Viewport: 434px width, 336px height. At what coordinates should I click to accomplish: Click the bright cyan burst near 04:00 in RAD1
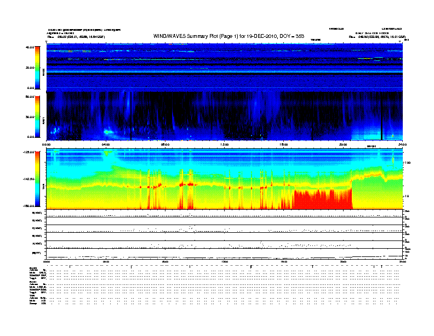[108, 132]
